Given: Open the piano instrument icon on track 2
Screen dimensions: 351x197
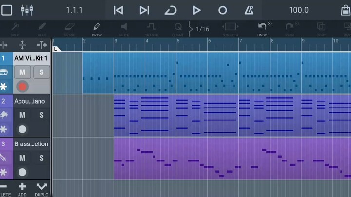Looking at the screenshot, I should [x=4, y=115].
